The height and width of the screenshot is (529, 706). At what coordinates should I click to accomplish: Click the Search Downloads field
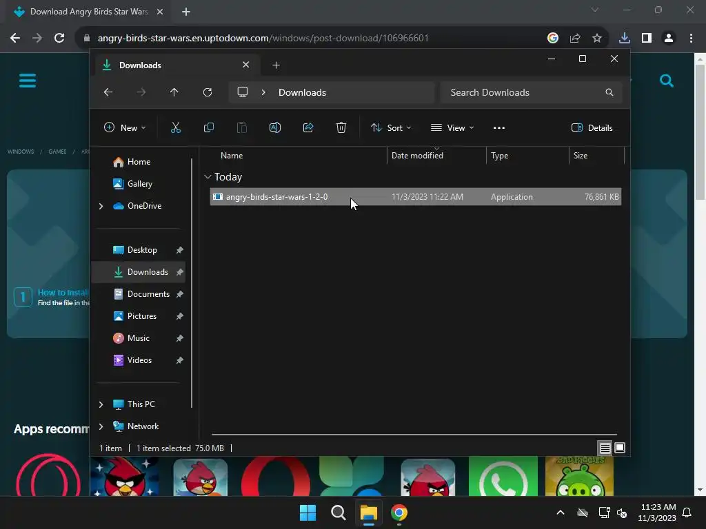[x=531, y=92]
